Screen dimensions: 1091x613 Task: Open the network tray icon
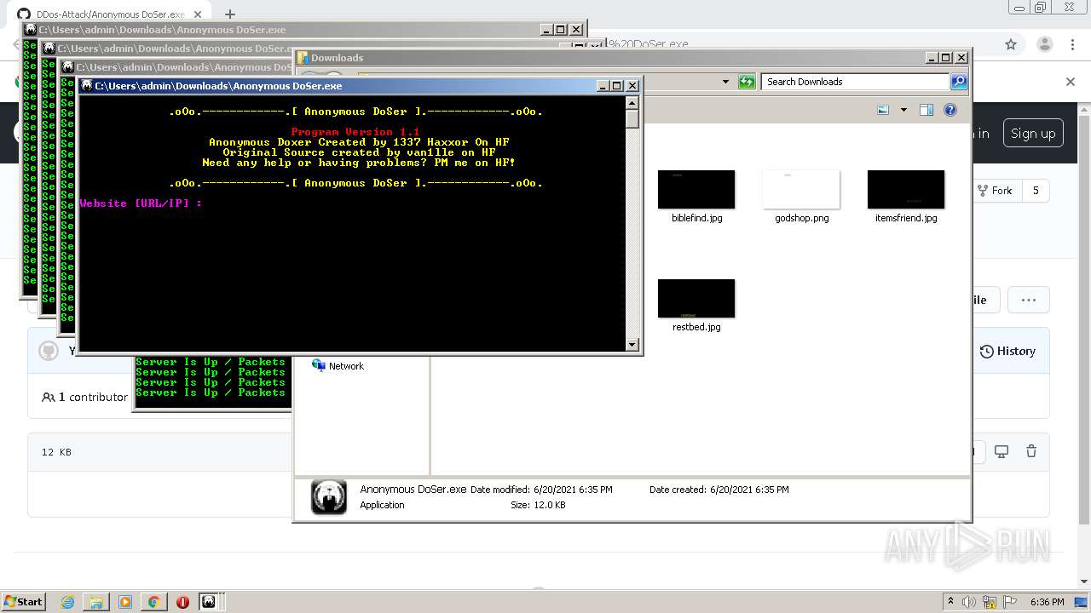point(990,602)
